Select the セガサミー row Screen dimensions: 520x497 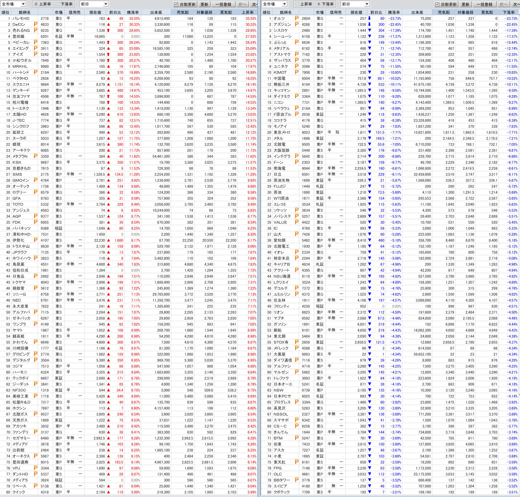(x=129, y=438)
